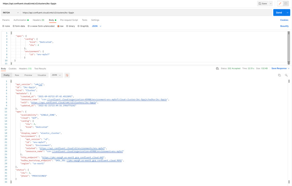The height and width of the screenshot is (186, 292).
Task: Click the search response icon
Action: 286,75
